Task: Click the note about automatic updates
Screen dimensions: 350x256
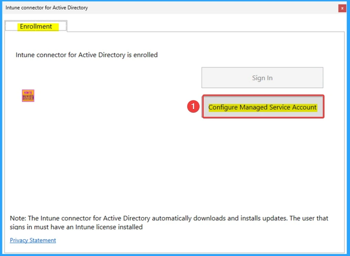Action: click(x=169, y=222)
